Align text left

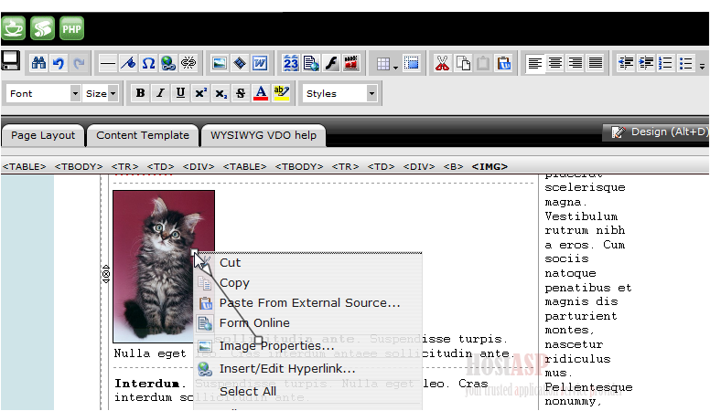pyautogui.click(x=534, y=63)
